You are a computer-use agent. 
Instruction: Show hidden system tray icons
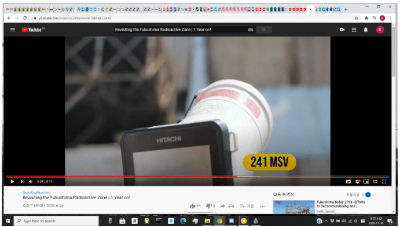tap(326, 221)
